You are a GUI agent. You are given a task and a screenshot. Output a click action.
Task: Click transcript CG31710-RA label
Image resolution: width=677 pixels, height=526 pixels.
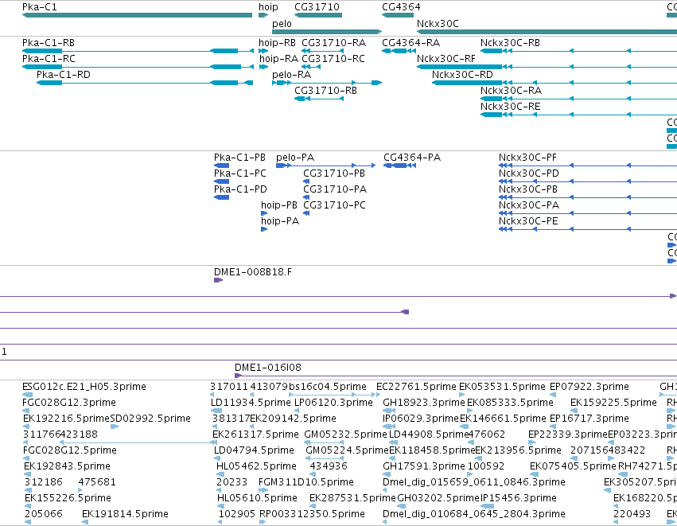point(334,43)
